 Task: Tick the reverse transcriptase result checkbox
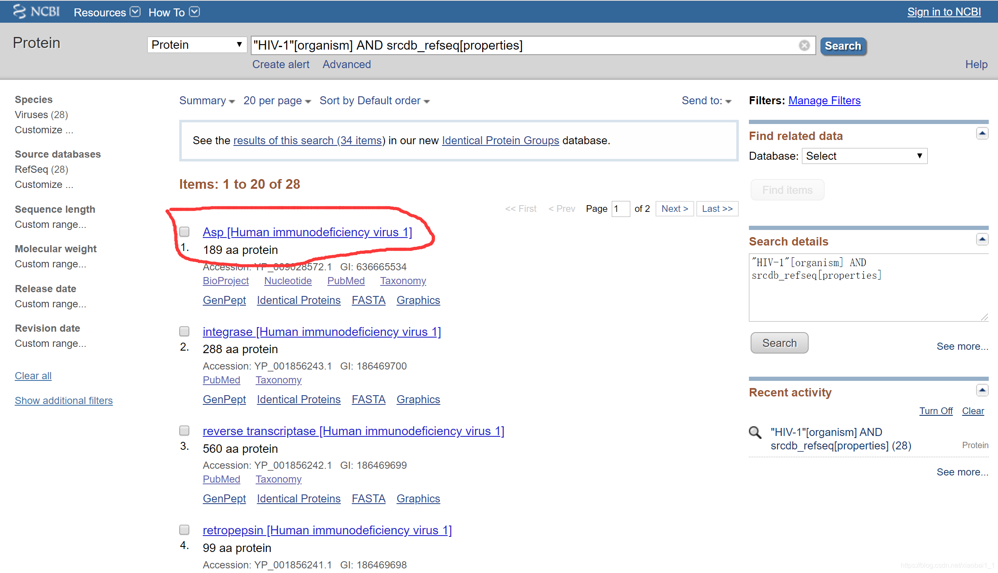click(184, 430)
